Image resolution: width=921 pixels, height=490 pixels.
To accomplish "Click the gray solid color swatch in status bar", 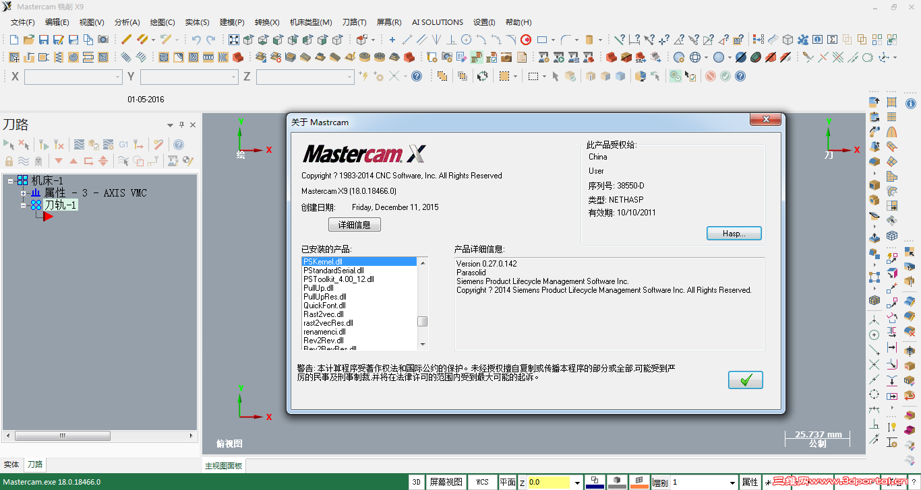I will 617,482.
